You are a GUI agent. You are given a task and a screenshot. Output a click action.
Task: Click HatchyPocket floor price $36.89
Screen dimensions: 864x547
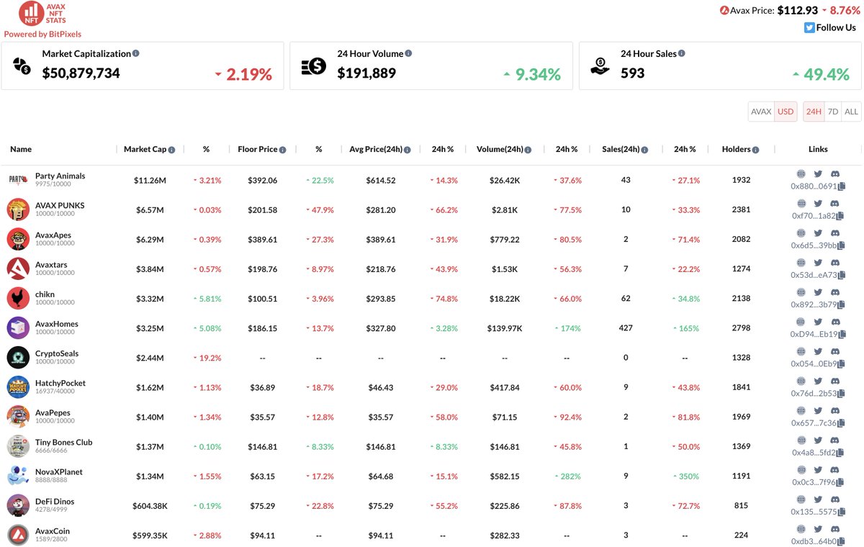coord(263,387)
